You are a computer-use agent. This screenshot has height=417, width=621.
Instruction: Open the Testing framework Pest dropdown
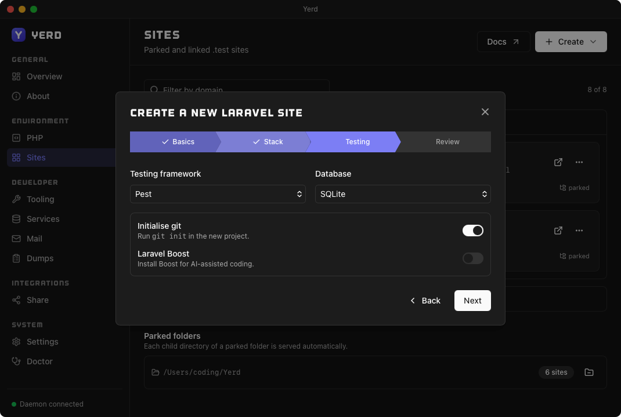(218, 194)
